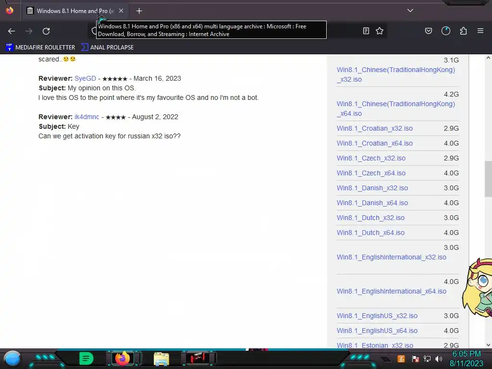
Task: Download Win8.1_Dutch_x64.iso
Action: [x=370, y=233]
